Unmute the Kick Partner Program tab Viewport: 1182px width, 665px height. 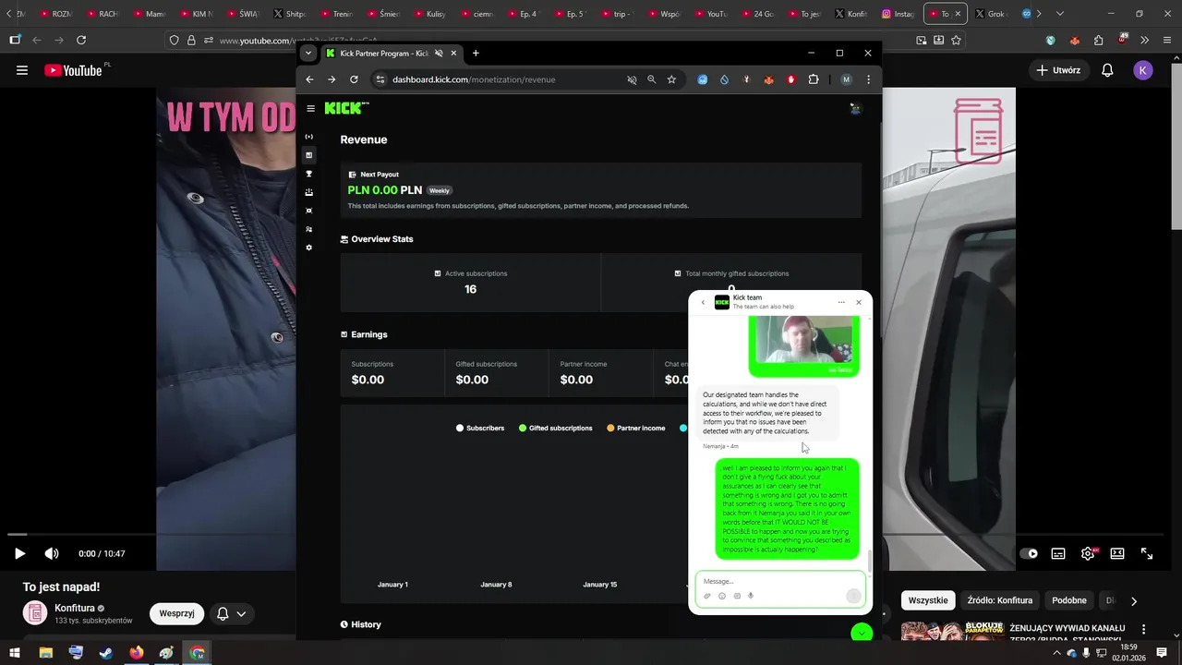pyautogui.click(x=440, y=54)
